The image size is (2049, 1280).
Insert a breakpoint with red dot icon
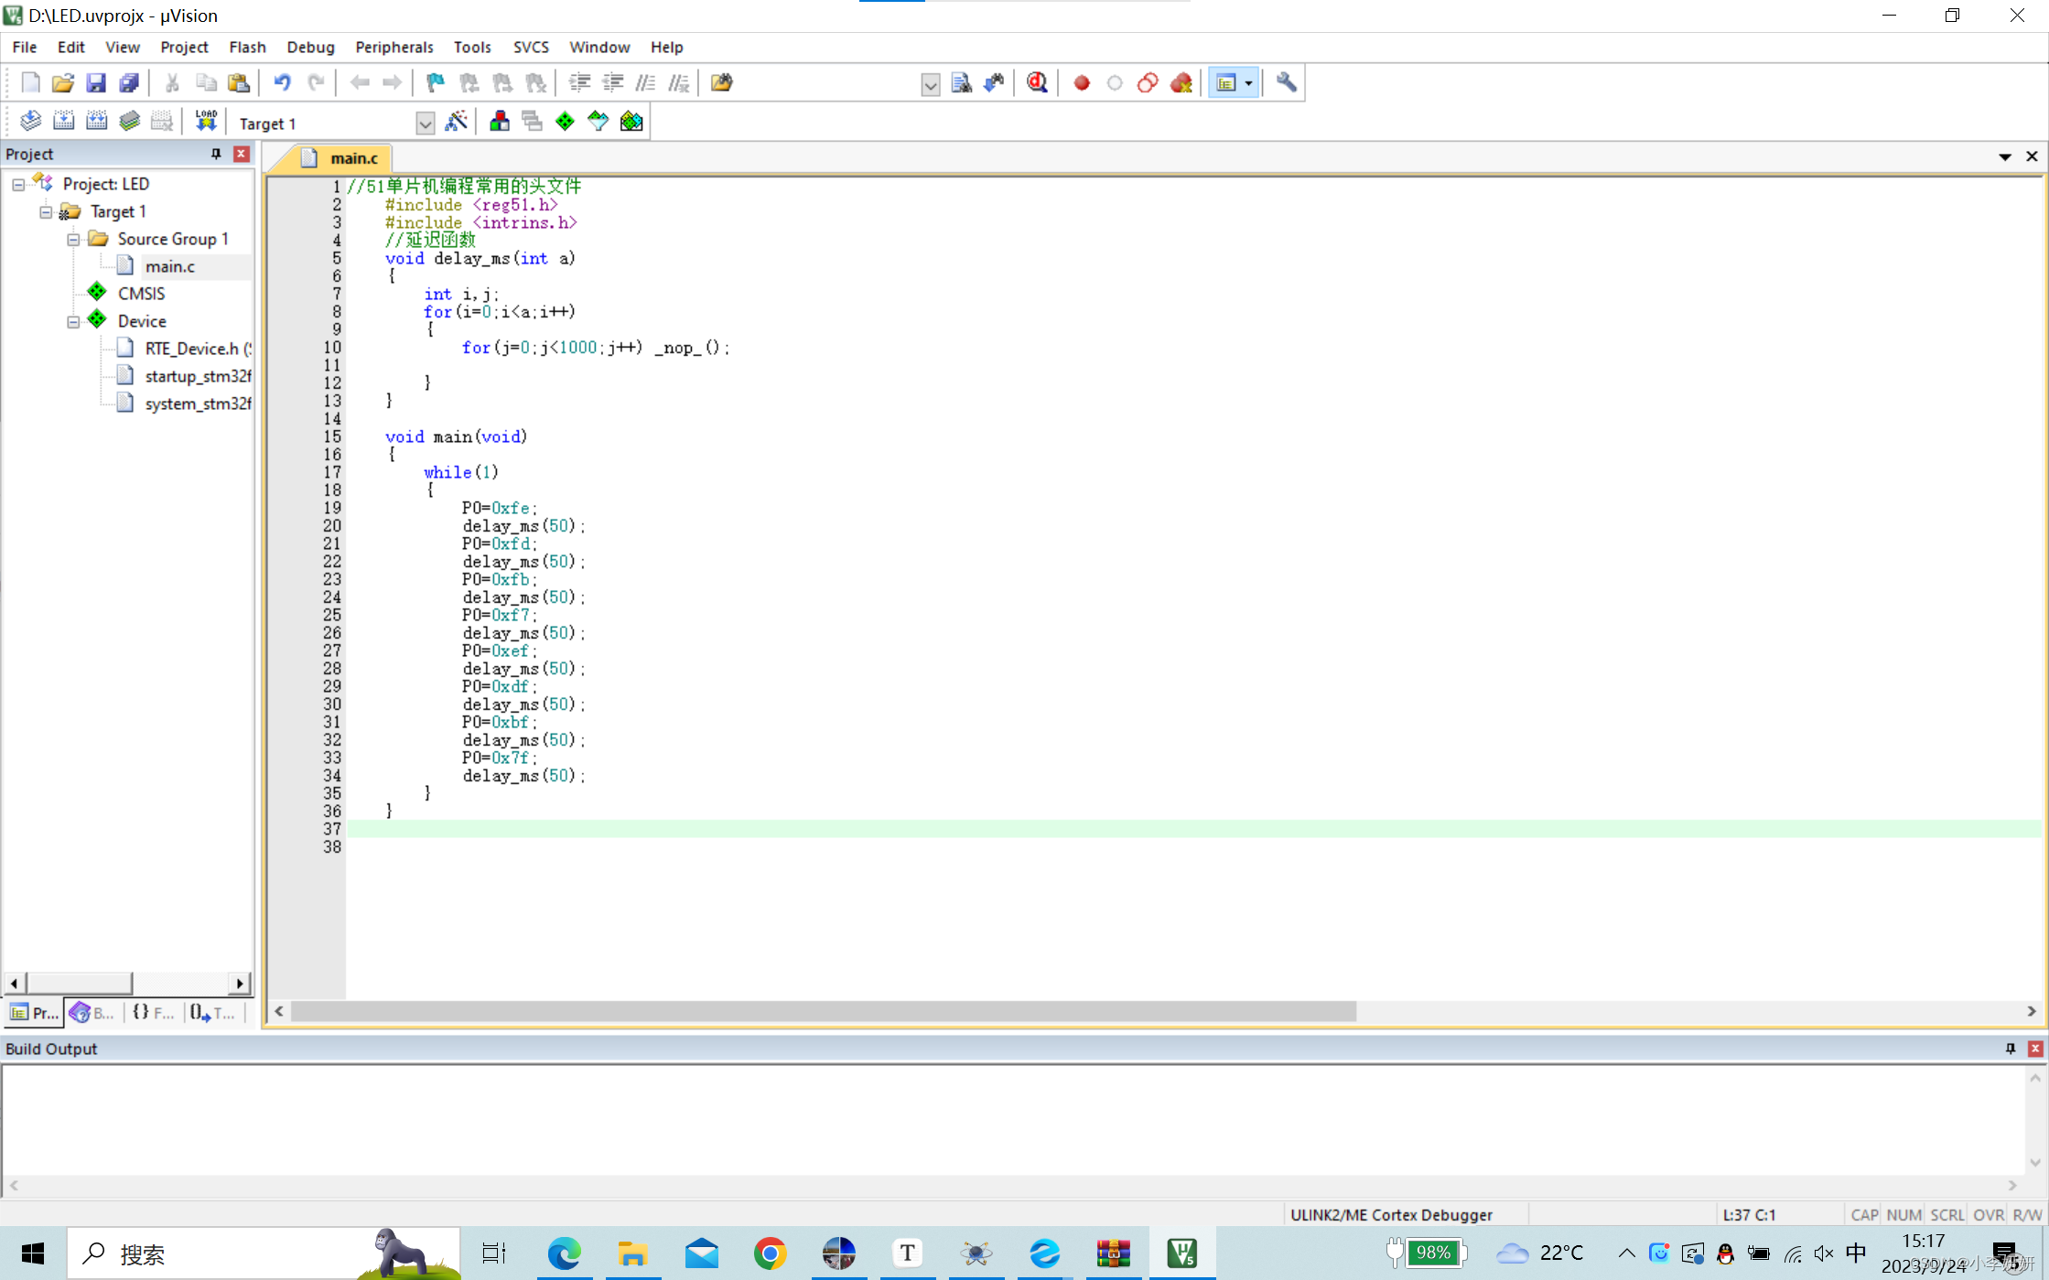1082,83
